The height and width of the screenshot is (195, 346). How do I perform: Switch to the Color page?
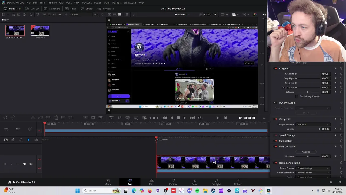click(x=195, y=182)
